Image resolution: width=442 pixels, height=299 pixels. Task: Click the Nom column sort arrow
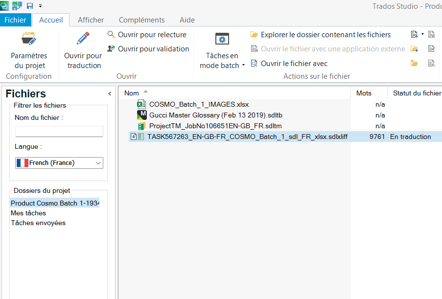(x=145, y=92)
